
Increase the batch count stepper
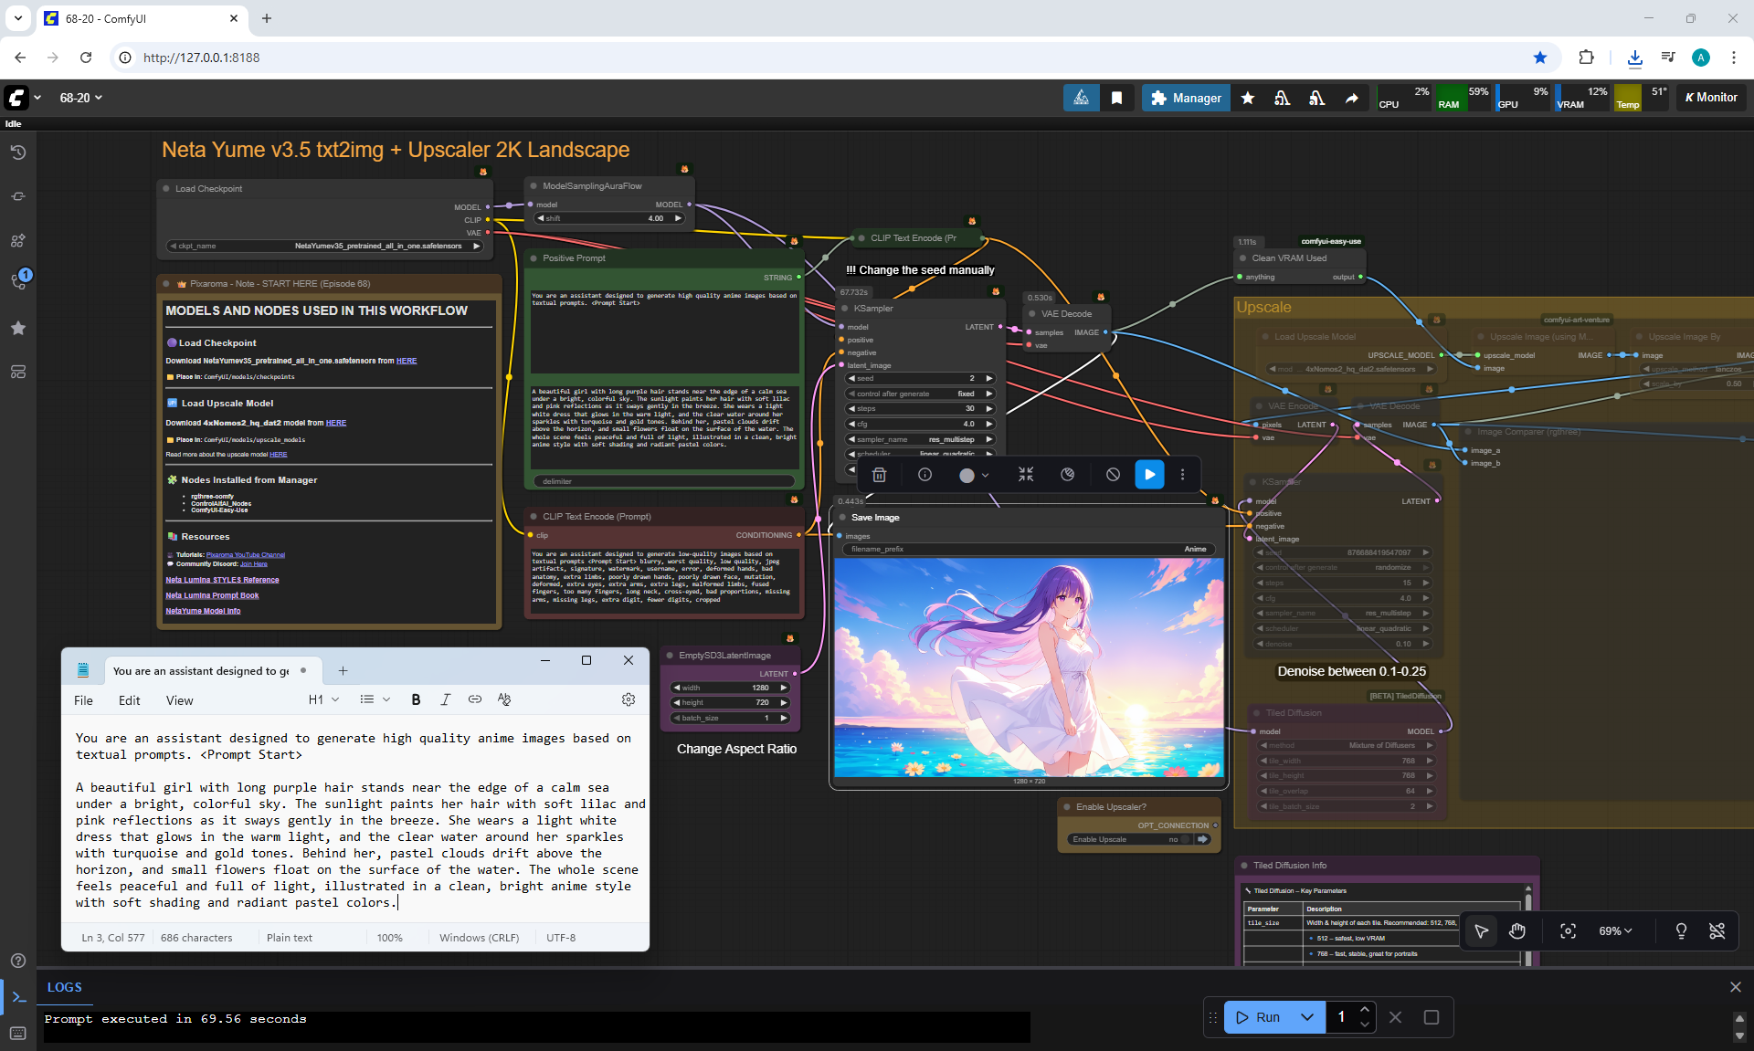click(x=1365, y=1010)
